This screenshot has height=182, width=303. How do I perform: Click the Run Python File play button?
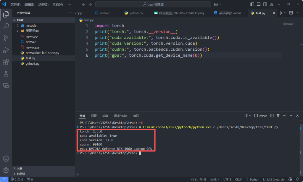point(281,13)
